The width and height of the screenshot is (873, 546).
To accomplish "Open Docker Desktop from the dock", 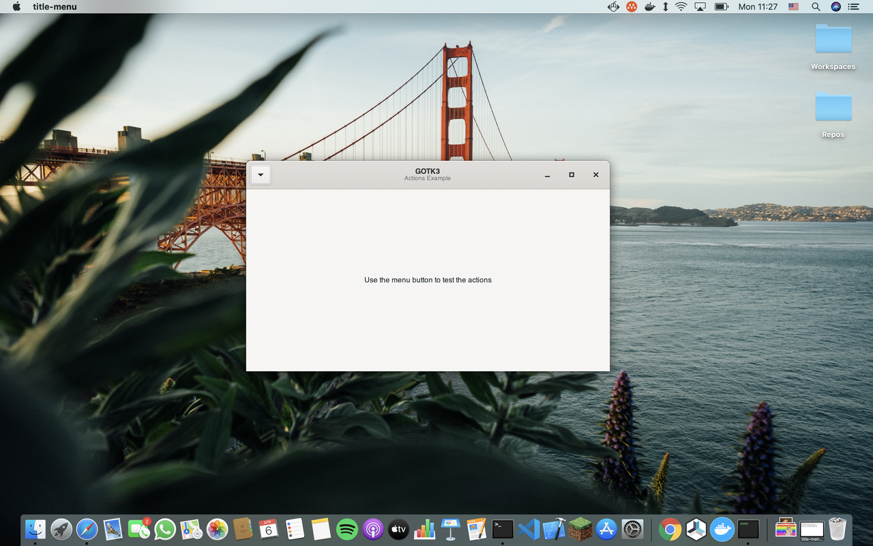I will (x=722, y=529).
